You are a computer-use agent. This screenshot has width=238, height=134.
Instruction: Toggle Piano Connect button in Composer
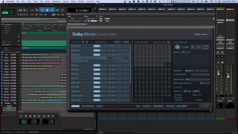pos(97,74)
